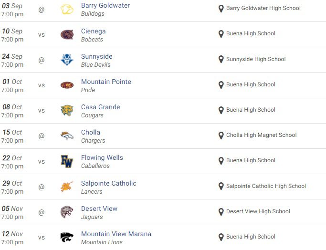Click the Flowing Wells FW logo

[x=67, y=161]
